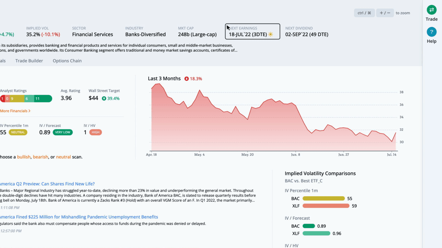The height and width of the screenshot is (248, 442).
Task: Click the Financial Services sector value
Action: coord(92,34)
